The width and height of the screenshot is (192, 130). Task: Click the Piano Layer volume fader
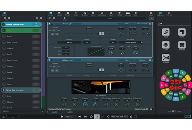102,33
